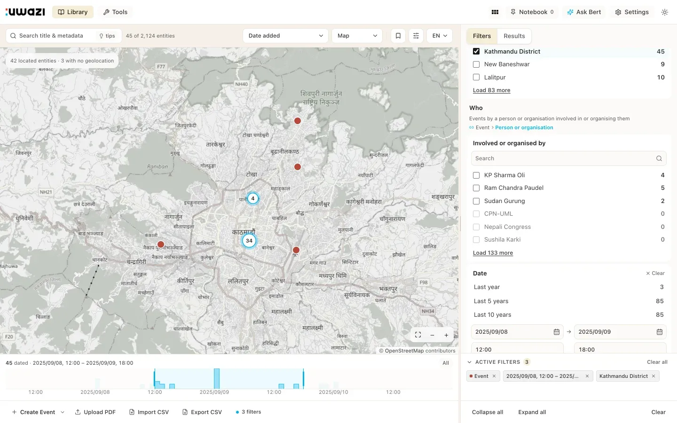This screenshot has width=677, height=423.
Task: Click the Export CSV button
Action: coord(202,412)
